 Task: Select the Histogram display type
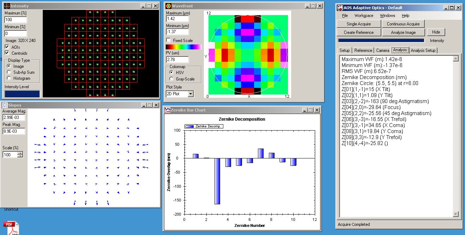coord(9,78)
